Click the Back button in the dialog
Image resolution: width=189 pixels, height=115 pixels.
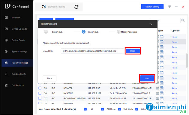49,78
